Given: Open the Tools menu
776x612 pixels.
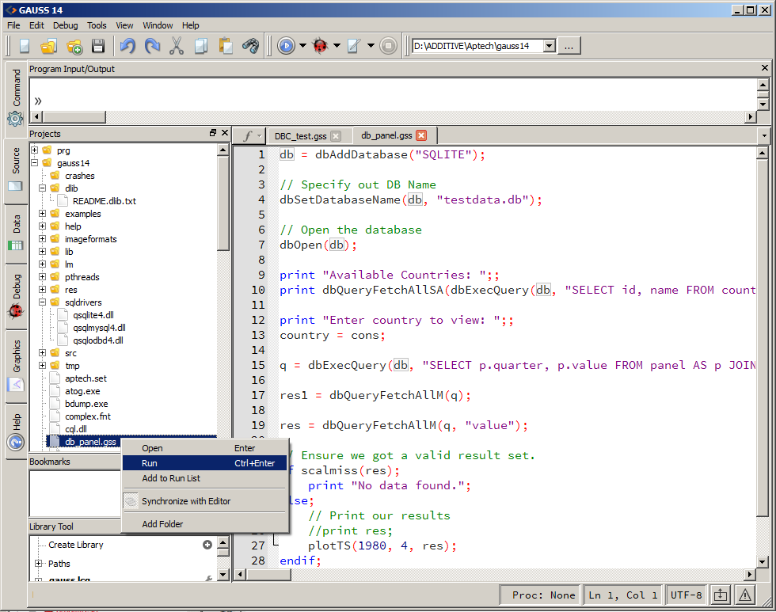Looking at the screenshot, I should click(x=97, y=25).
